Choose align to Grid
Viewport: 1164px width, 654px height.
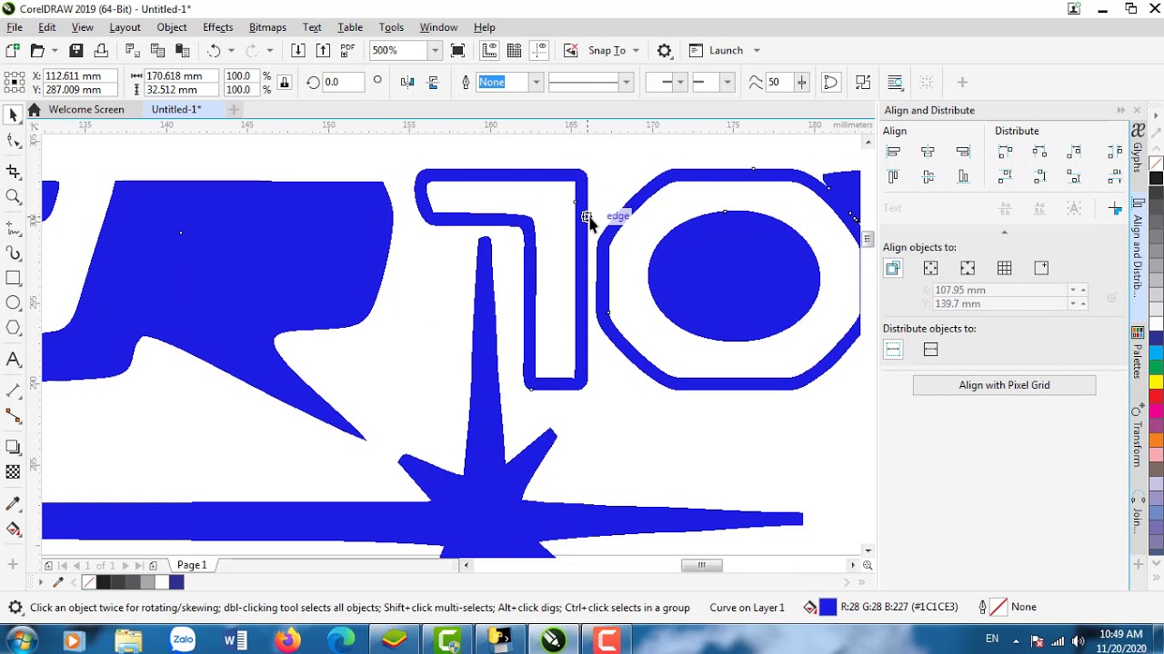(1005, 268)
